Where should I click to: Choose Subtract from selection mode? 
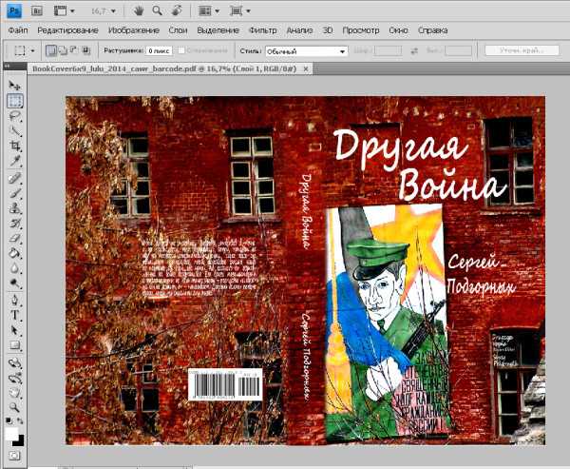tap(74, 50)
